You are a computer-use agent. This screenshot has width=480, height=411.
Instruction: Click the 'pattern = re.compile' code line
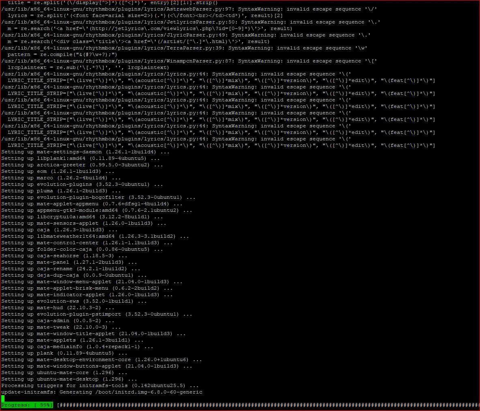tap(62, 54)
